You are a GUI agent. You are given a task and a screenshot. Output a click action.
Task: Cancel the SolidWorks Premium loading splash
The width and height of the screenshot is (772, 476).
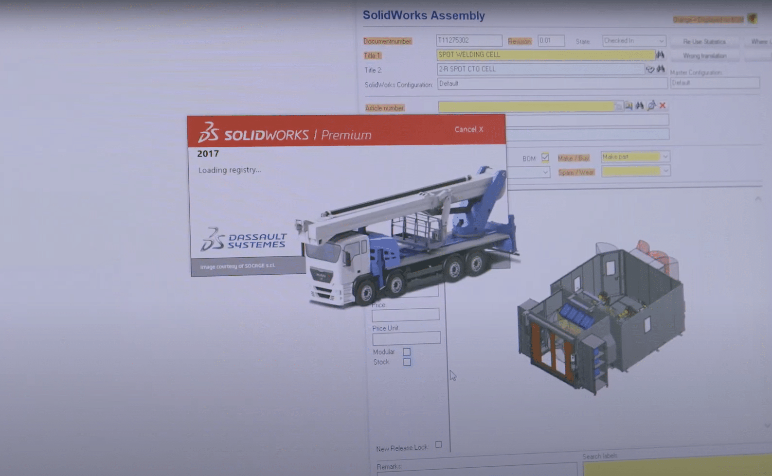(x=468, y=129)
